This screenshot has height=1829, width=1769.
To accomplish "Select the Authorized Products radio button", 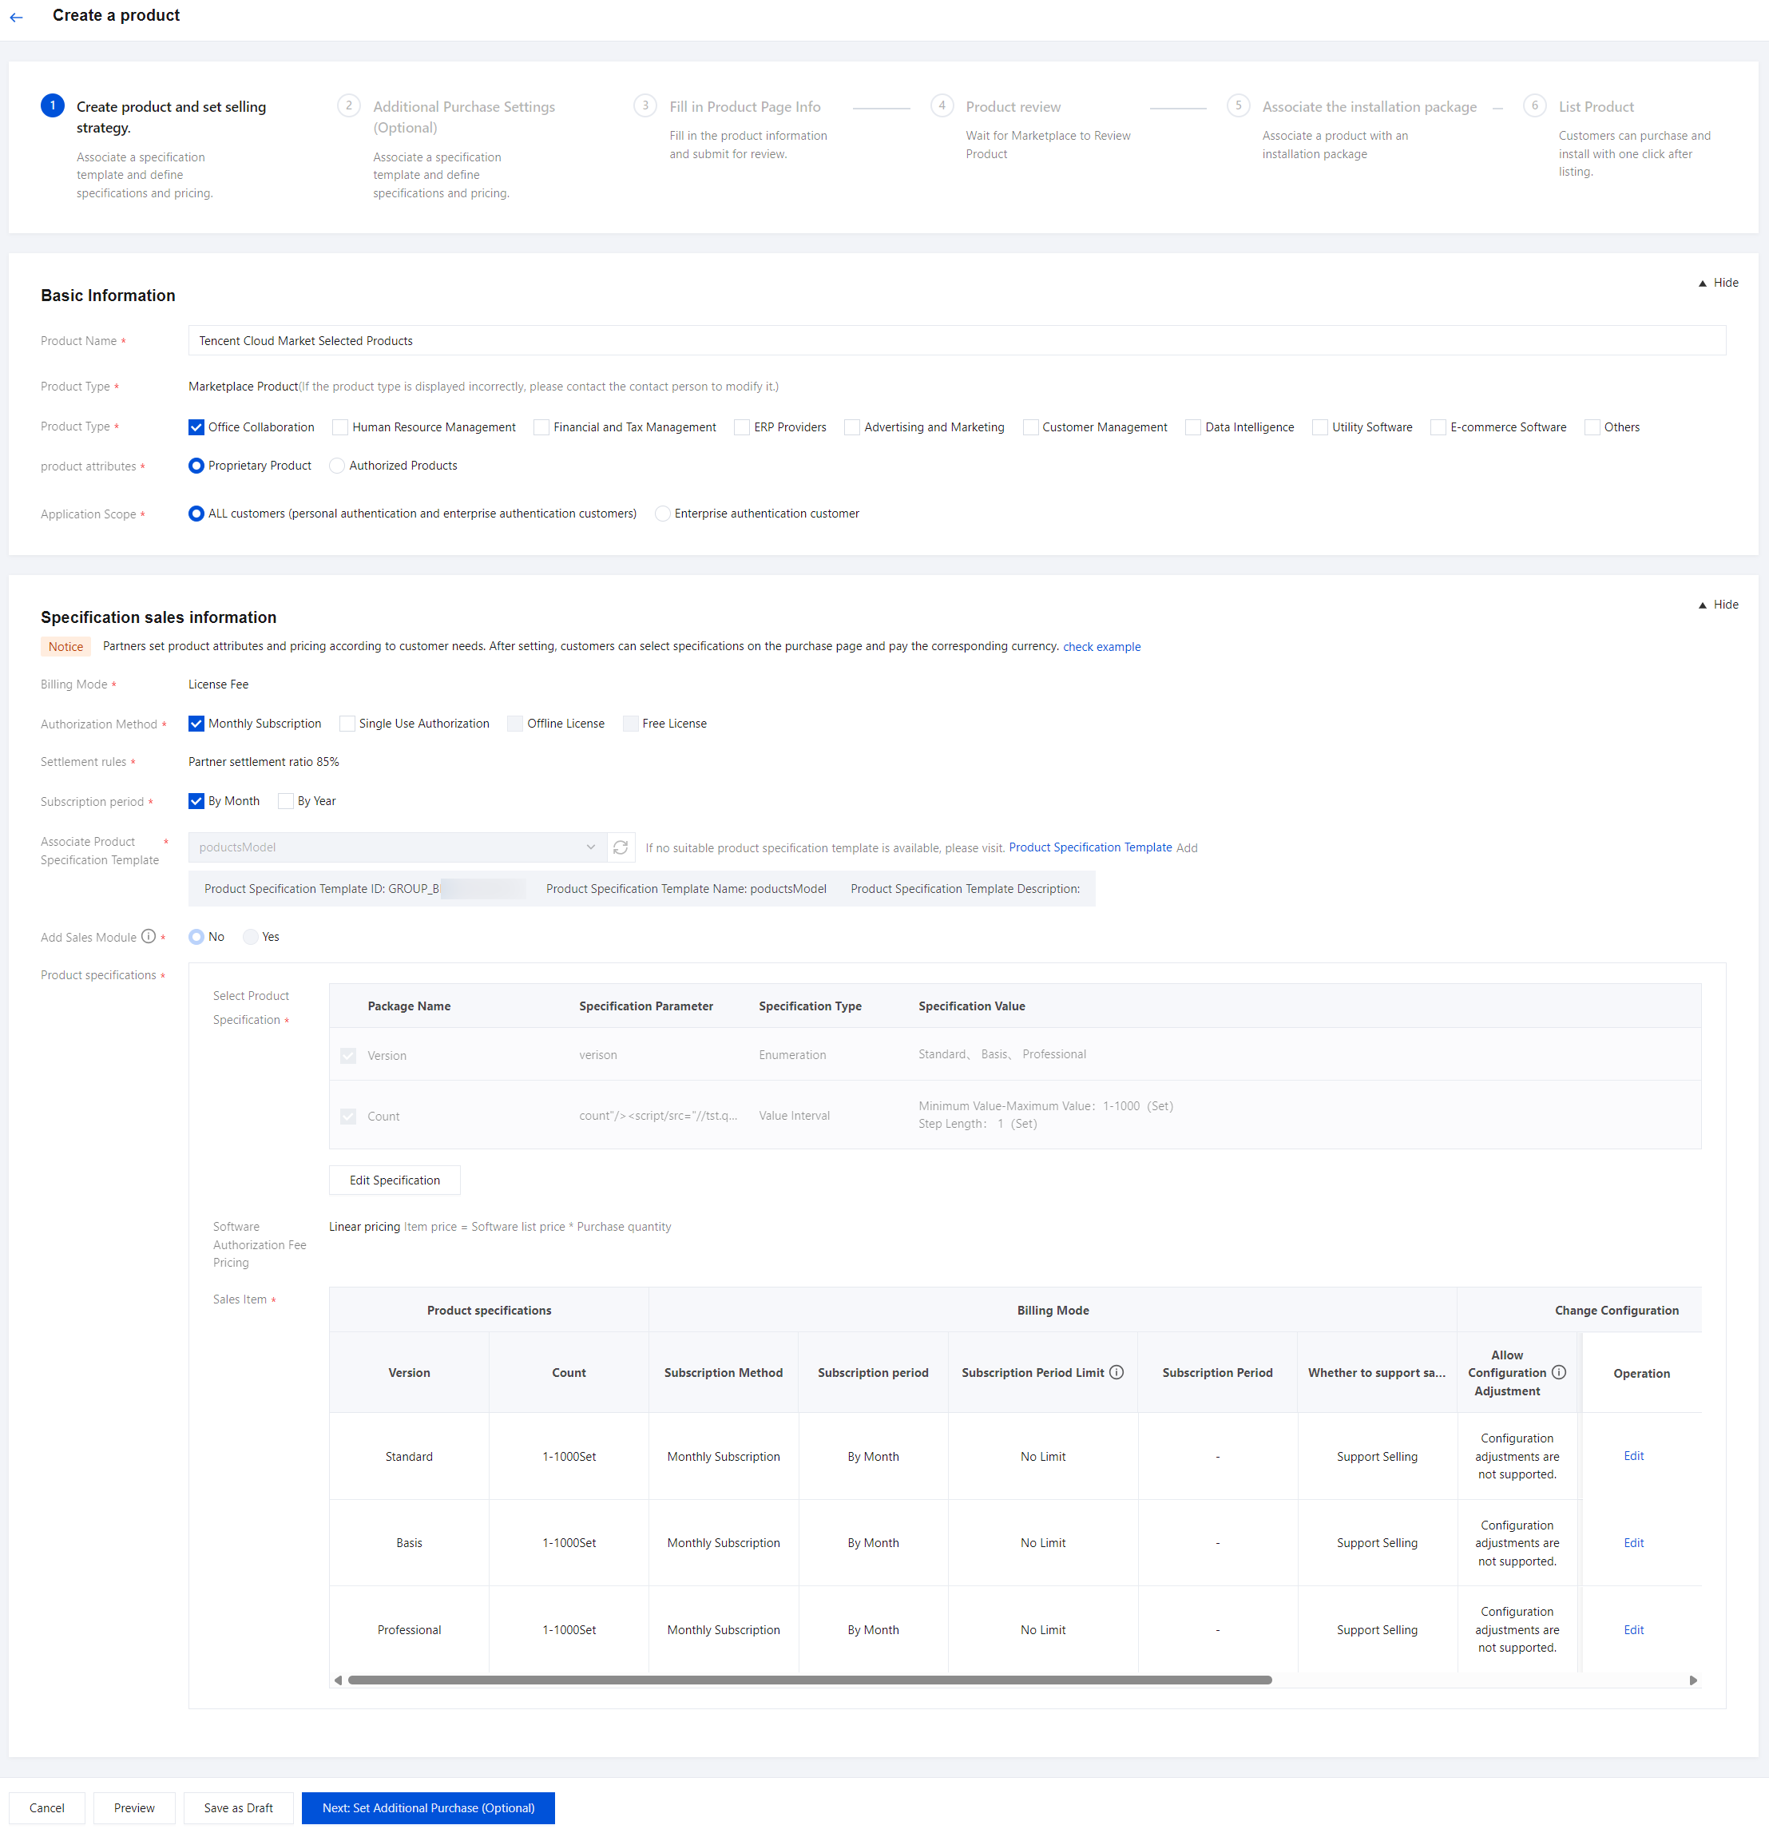I will pos(338,466).
